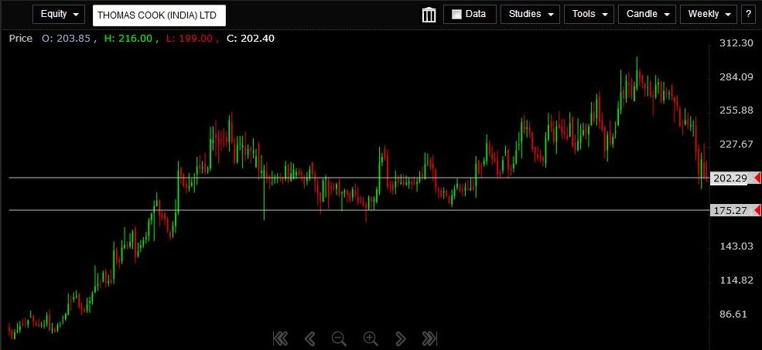Click the question mark help button
This screenshot has width=762, height=350.
tap(748, 14)
